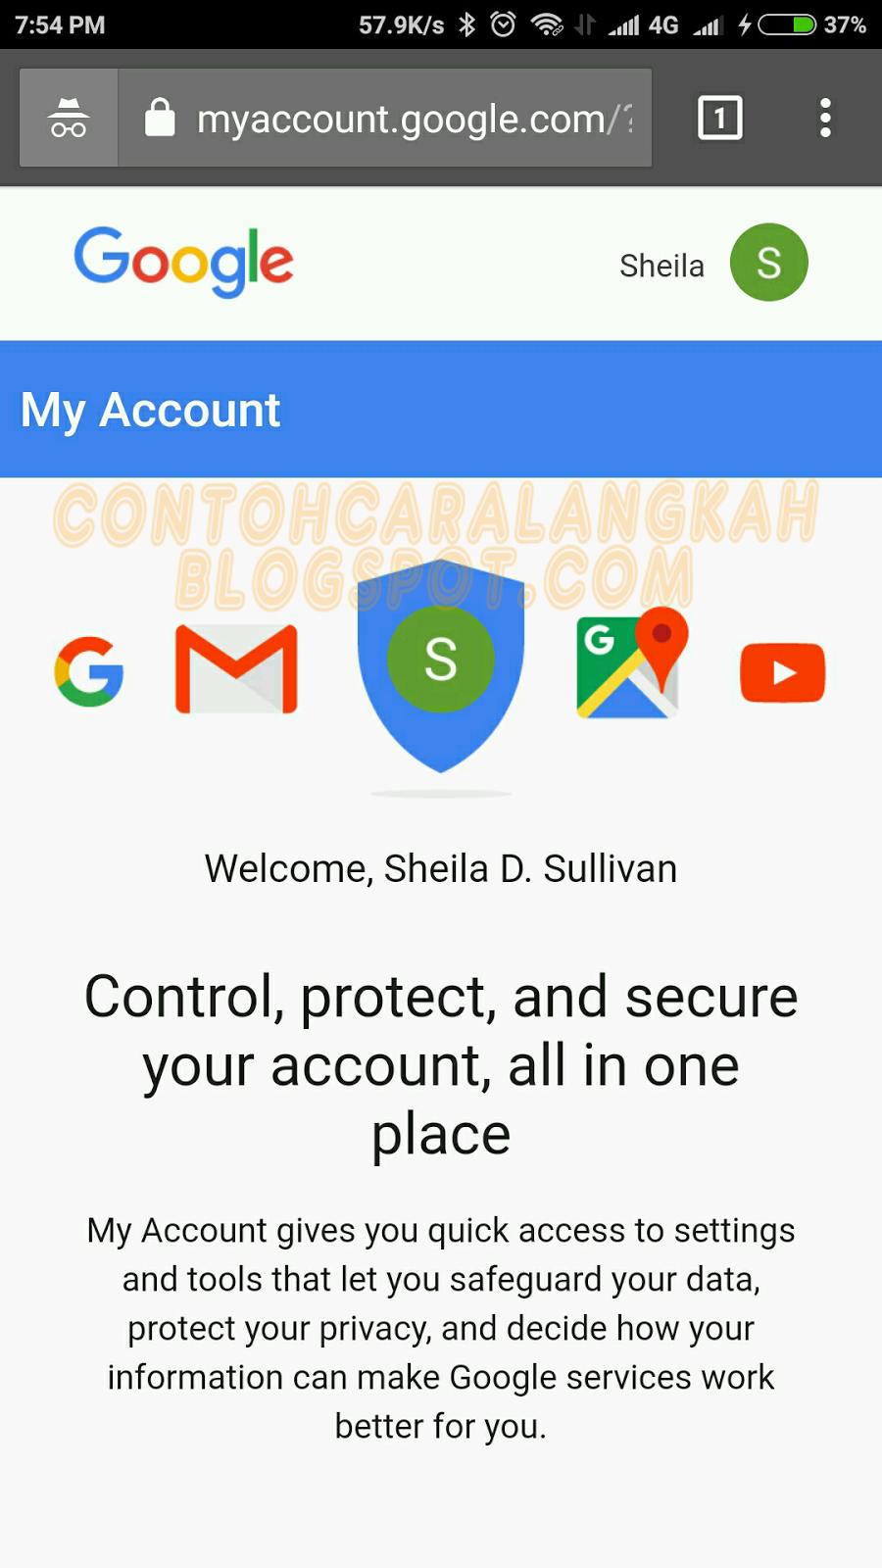The height and width of the screenshot is (1568, 882).
Task: Click the Control, protect, and secure heading
Action: click(x=441, y=1065)
